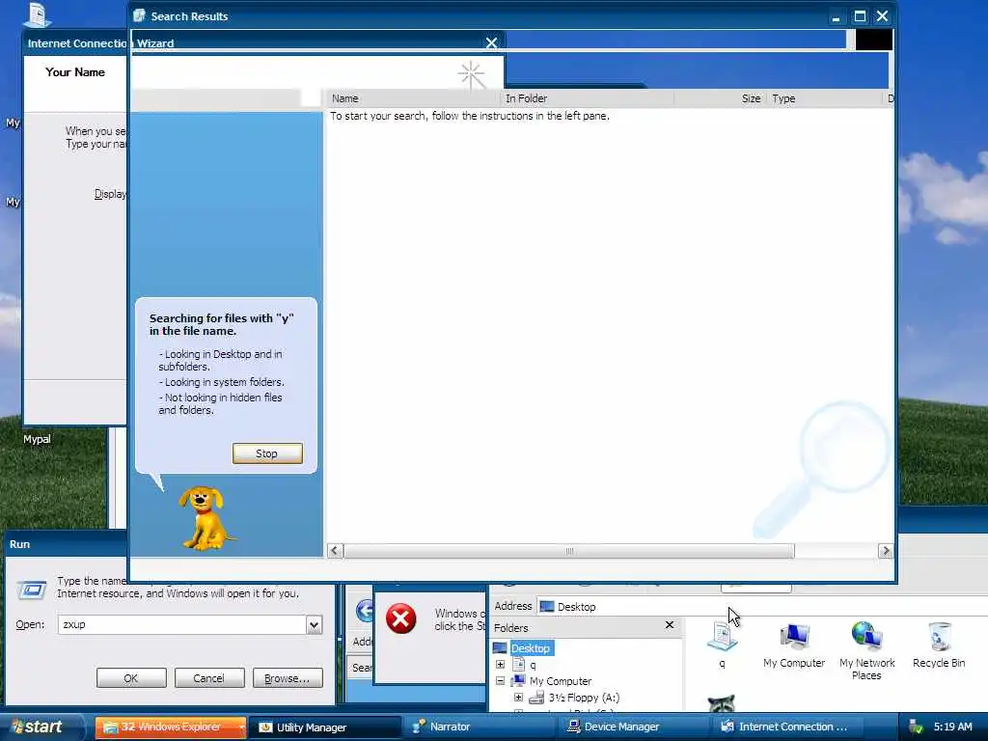Sort results by the Size column
Image resolution: width=988 pixels, height=741 pixels.
720,98
